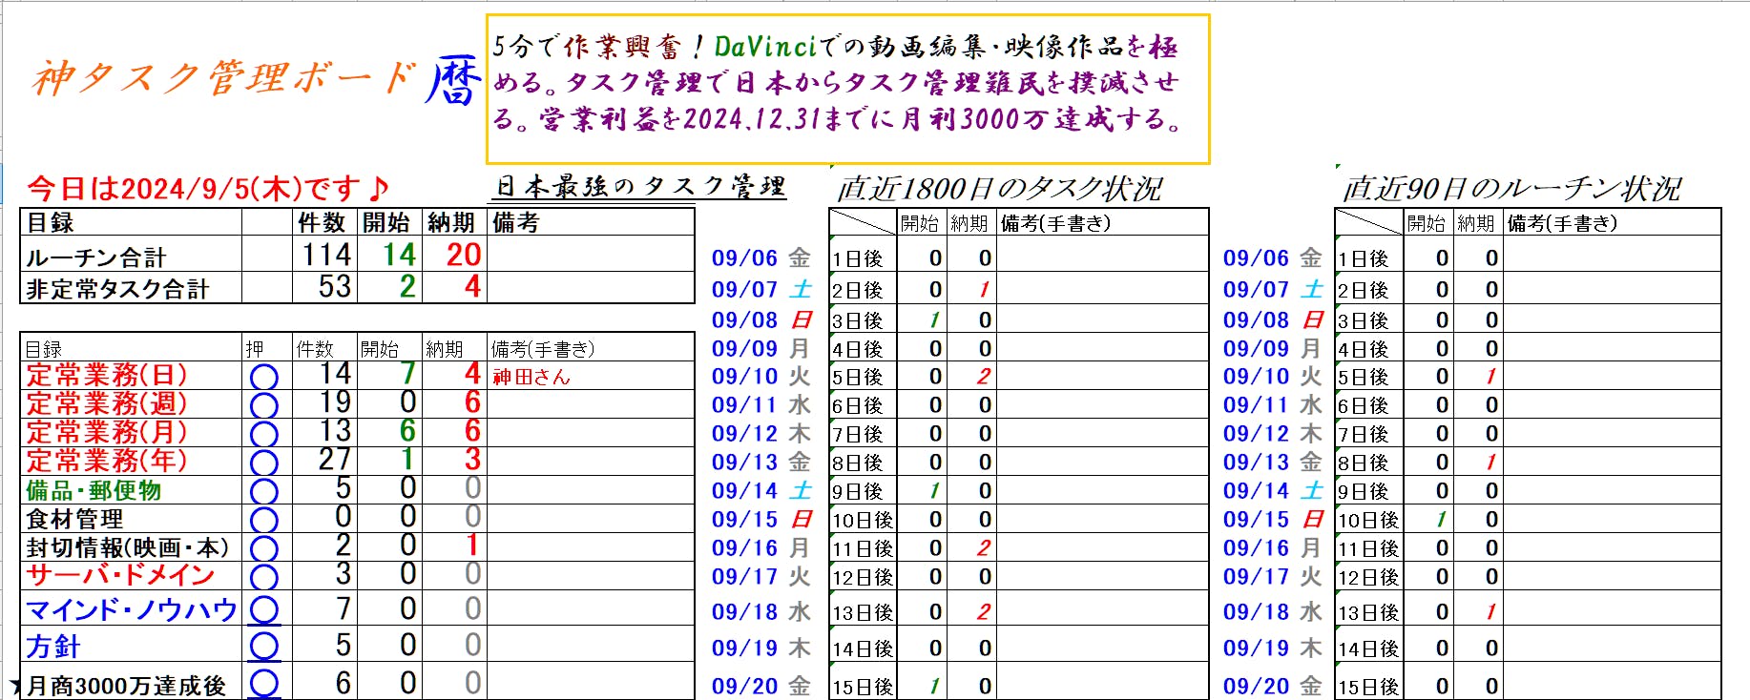This screenshot has height=700, width=1750.
Task: Click the 備考(手書き) header in the 90-day routine table
Action: 1562,223
